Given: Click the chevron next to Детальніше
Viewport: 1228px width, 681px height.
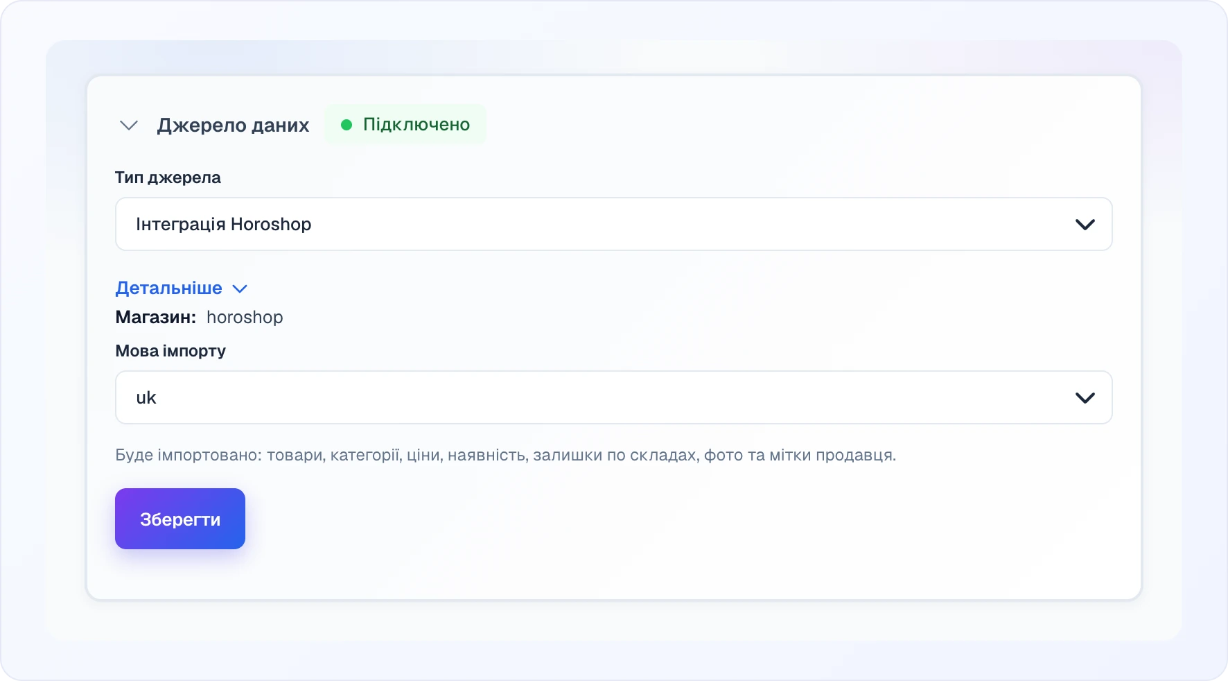Looking at the screenshot, I should pyautogui.click(x=240, y=289).
